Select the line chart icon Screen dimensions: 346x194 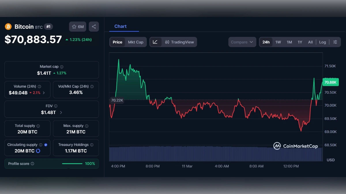click(x=155, y=42)
